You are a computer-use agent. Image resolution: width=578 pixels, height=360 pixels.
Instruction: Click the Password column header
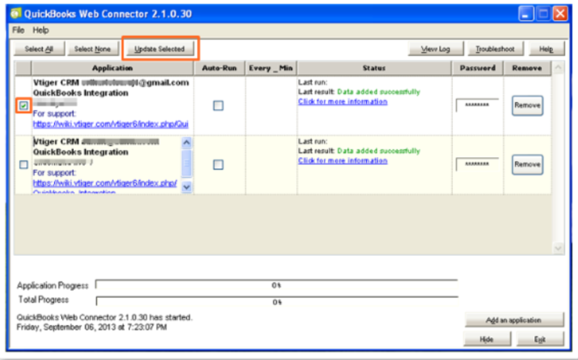coord(477,68)
